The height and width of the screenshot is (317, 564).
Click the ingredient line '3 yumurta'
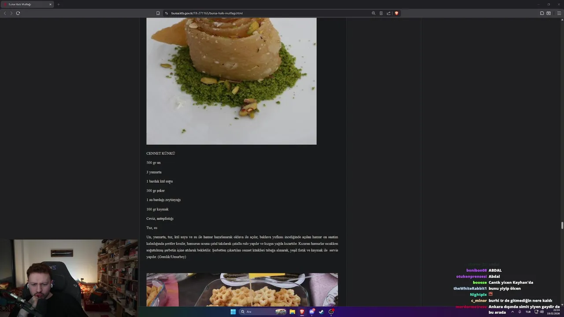[154, 172]
